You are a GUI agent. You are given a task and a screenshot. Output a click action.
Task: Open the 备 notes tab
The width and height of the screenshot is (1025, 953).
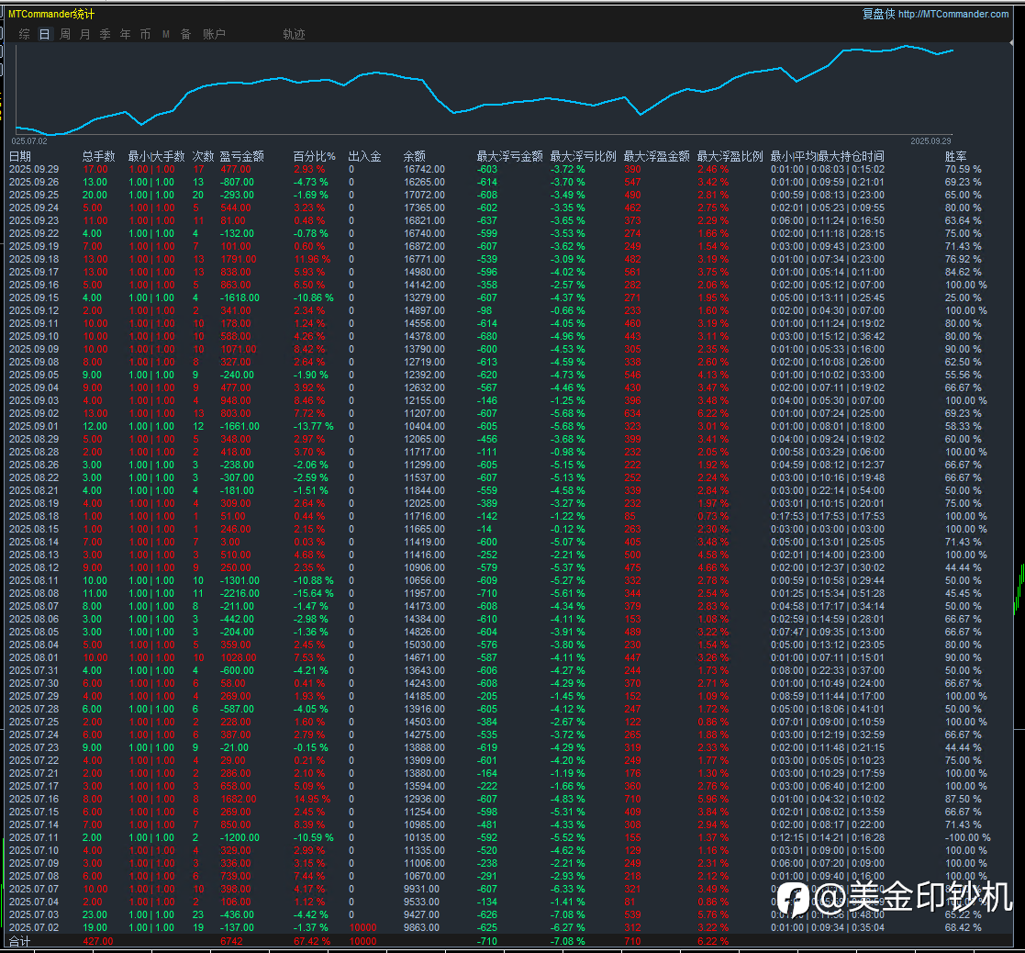[x=186, y=34]
